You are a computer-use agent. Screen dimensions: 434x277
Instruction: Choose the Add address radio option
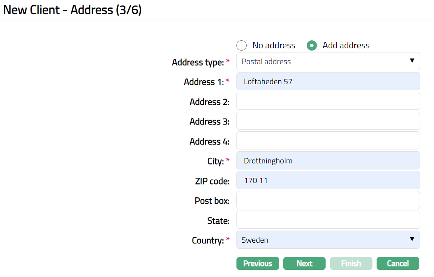(x=312, y=46)
